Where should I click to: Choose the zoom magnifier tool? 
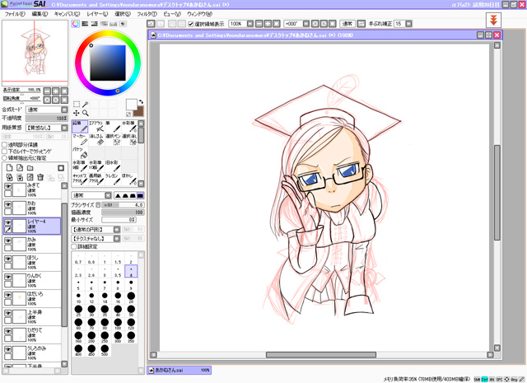coord(86,113)
